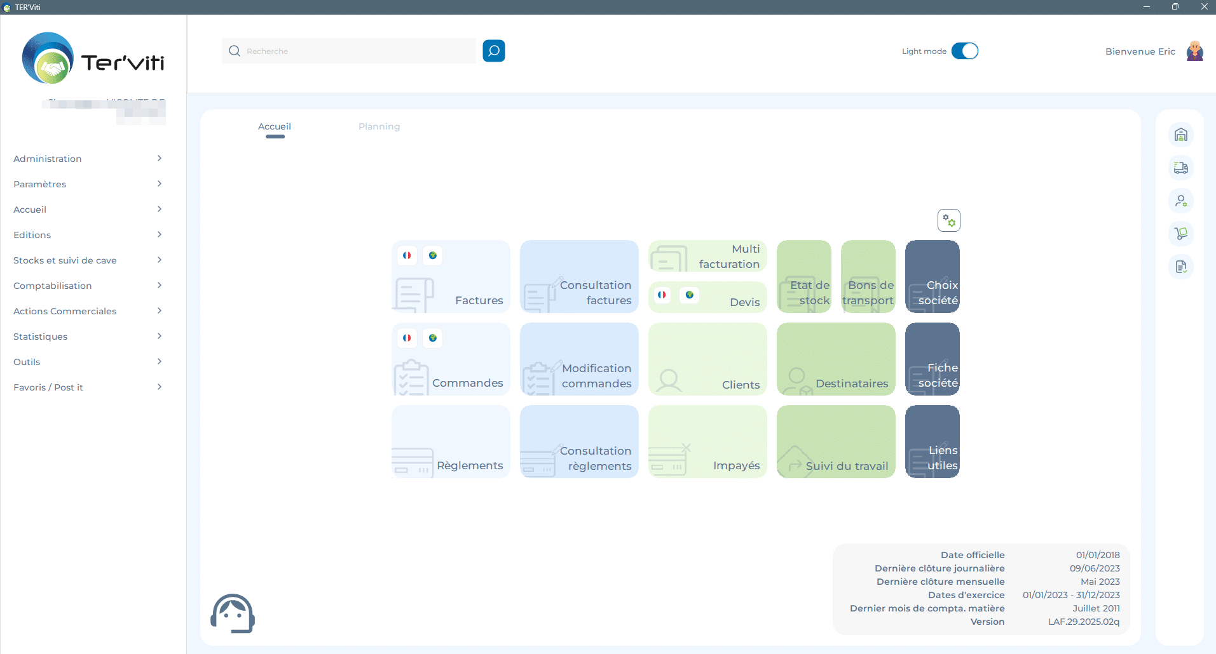Click the validated document icon in right sidebar
This screenshot has width=1216, height=654.
tap(1180, 267)
